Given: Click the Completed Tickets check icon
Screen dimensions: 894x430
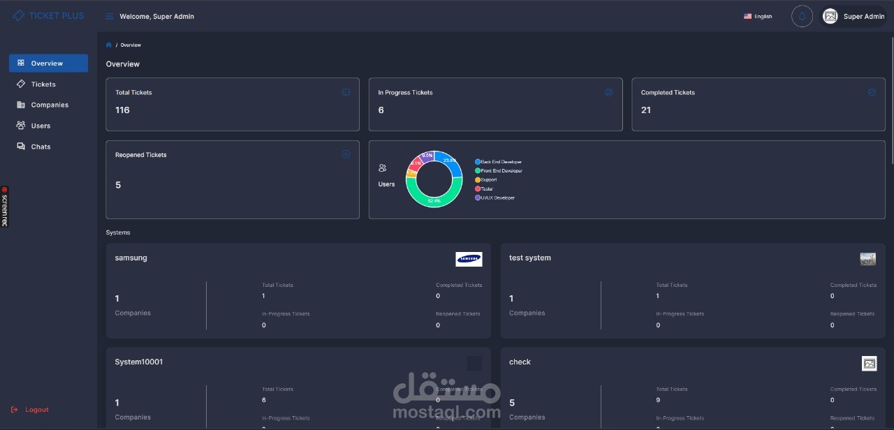Looking at the screenshot, I should pyautogui.click(x=872, y=92).
